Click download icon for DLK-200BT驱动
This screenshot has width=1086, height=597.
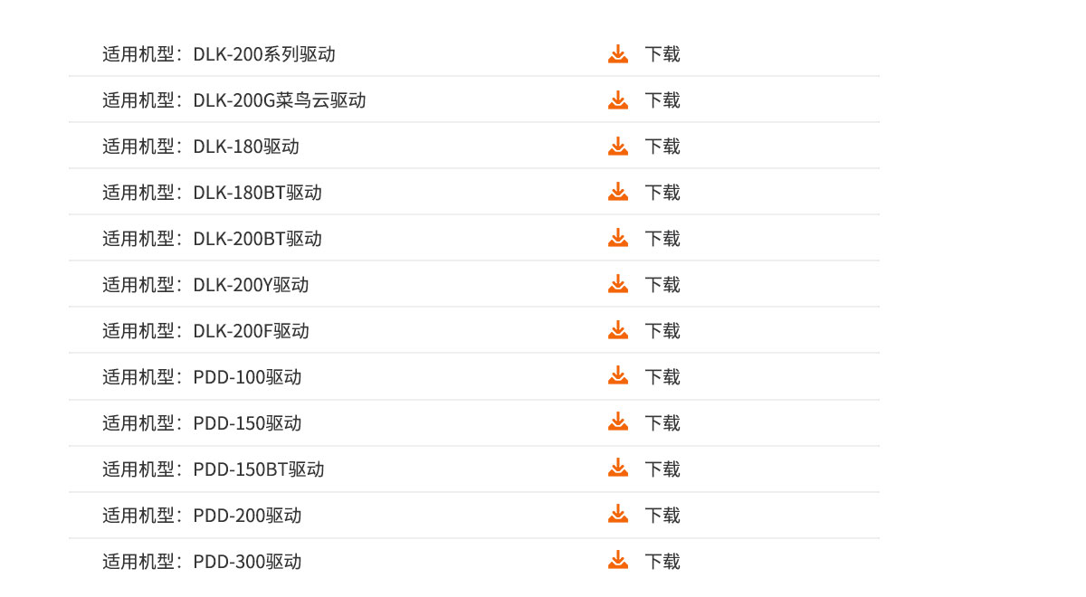tap(618, 239)
